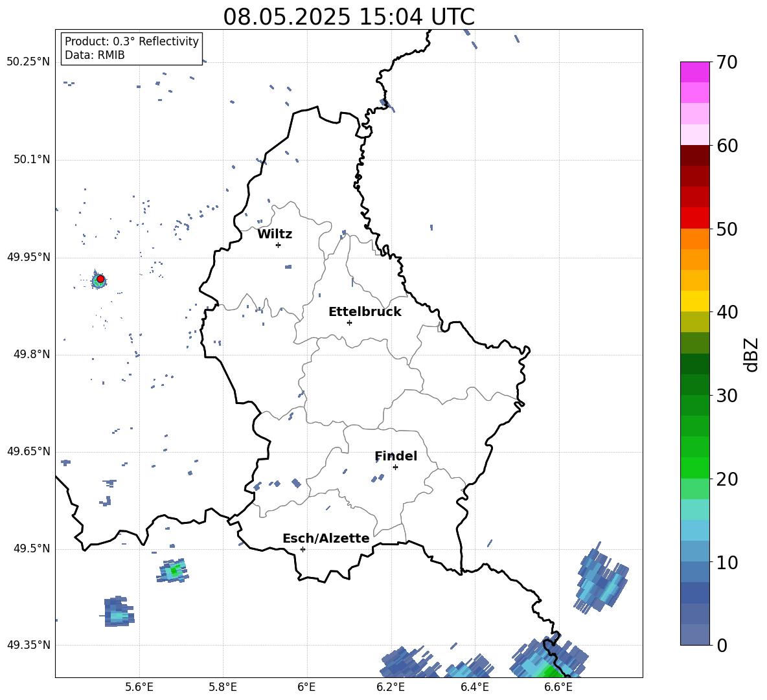Click the 'Data: RMIB' text
The image size is (767, 700).
(95, 55)
